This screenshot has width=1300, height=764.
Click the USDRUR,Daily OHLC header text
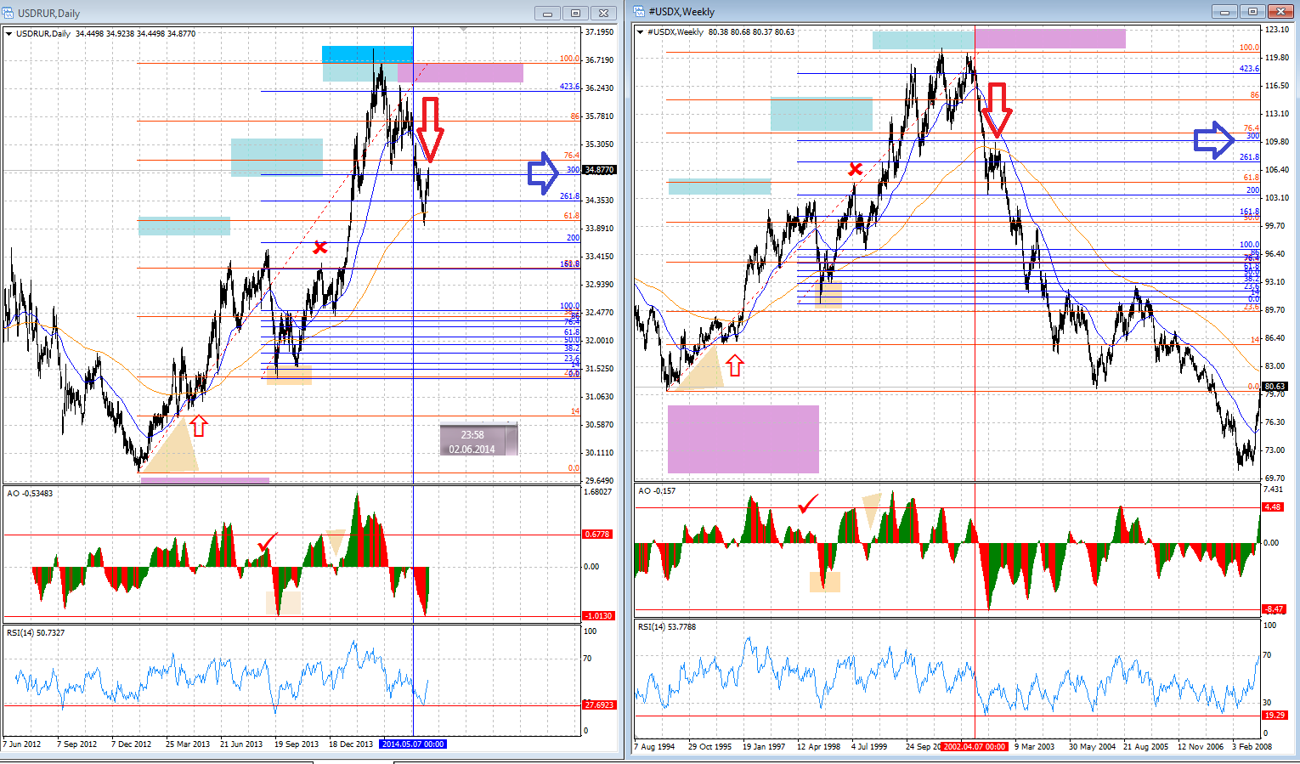[105, 34]
